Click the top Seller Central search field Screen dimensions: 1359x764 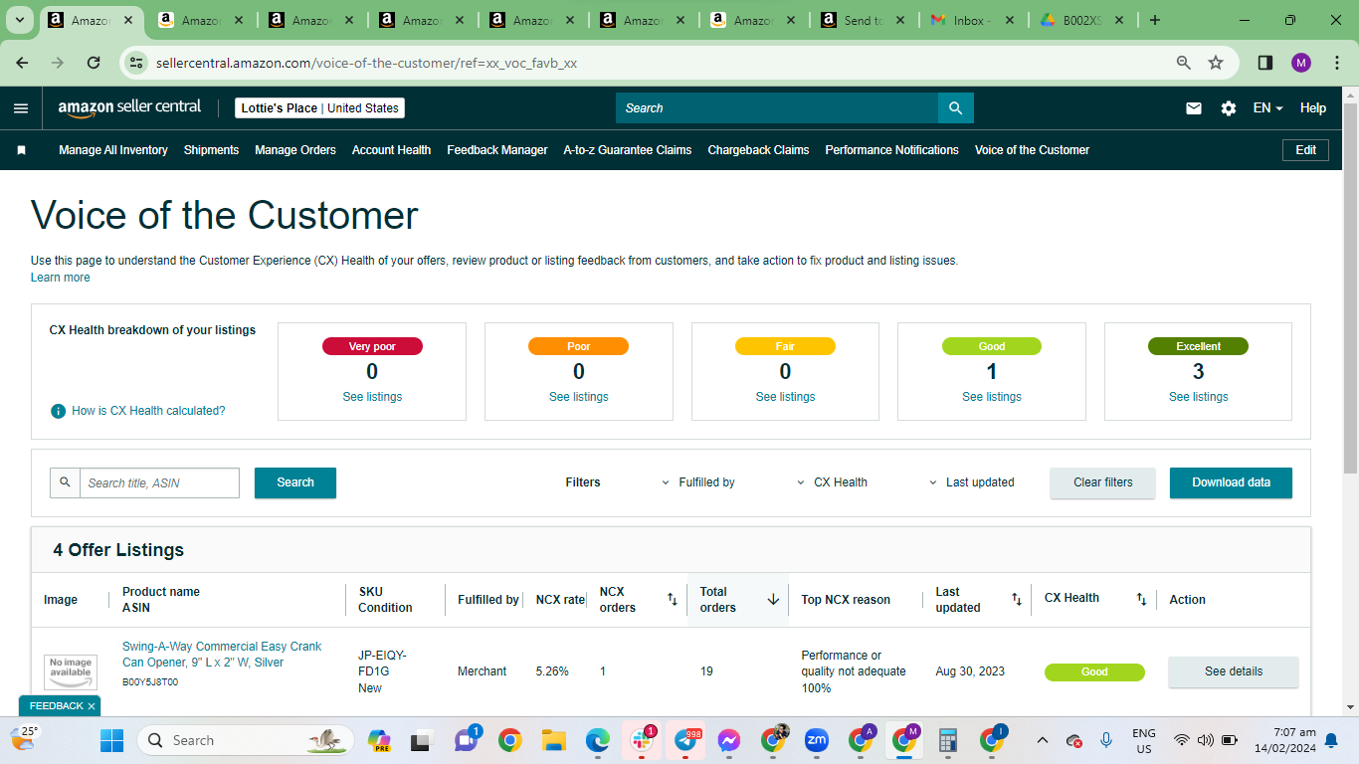[x=777, y=108]
